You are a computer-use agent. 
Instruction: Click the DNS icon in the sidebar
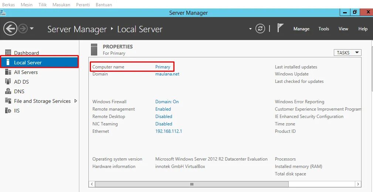[x=8, y=91]
